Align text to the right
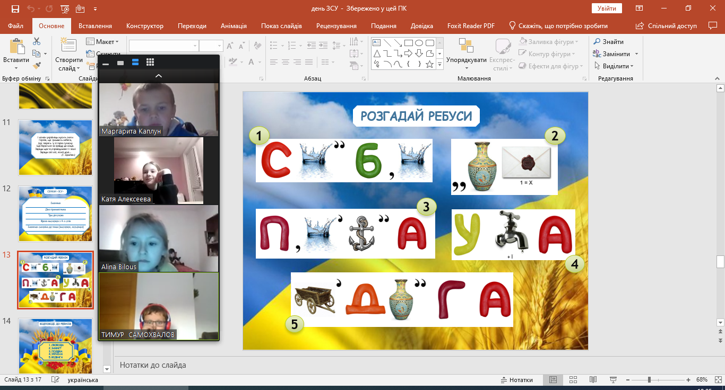This screenshot has width=725, height=390. (x=298, y=62)
